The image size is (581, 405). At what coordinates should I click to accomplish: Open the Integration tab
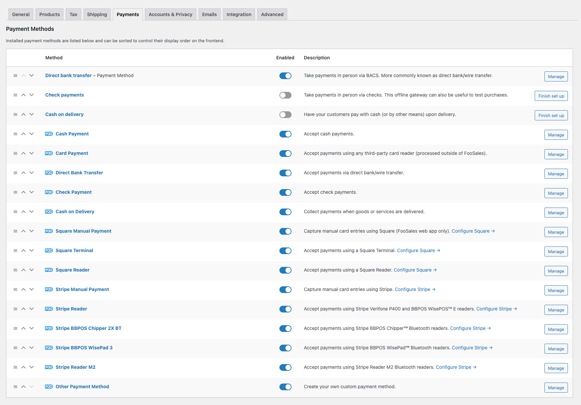coord(239,14)
